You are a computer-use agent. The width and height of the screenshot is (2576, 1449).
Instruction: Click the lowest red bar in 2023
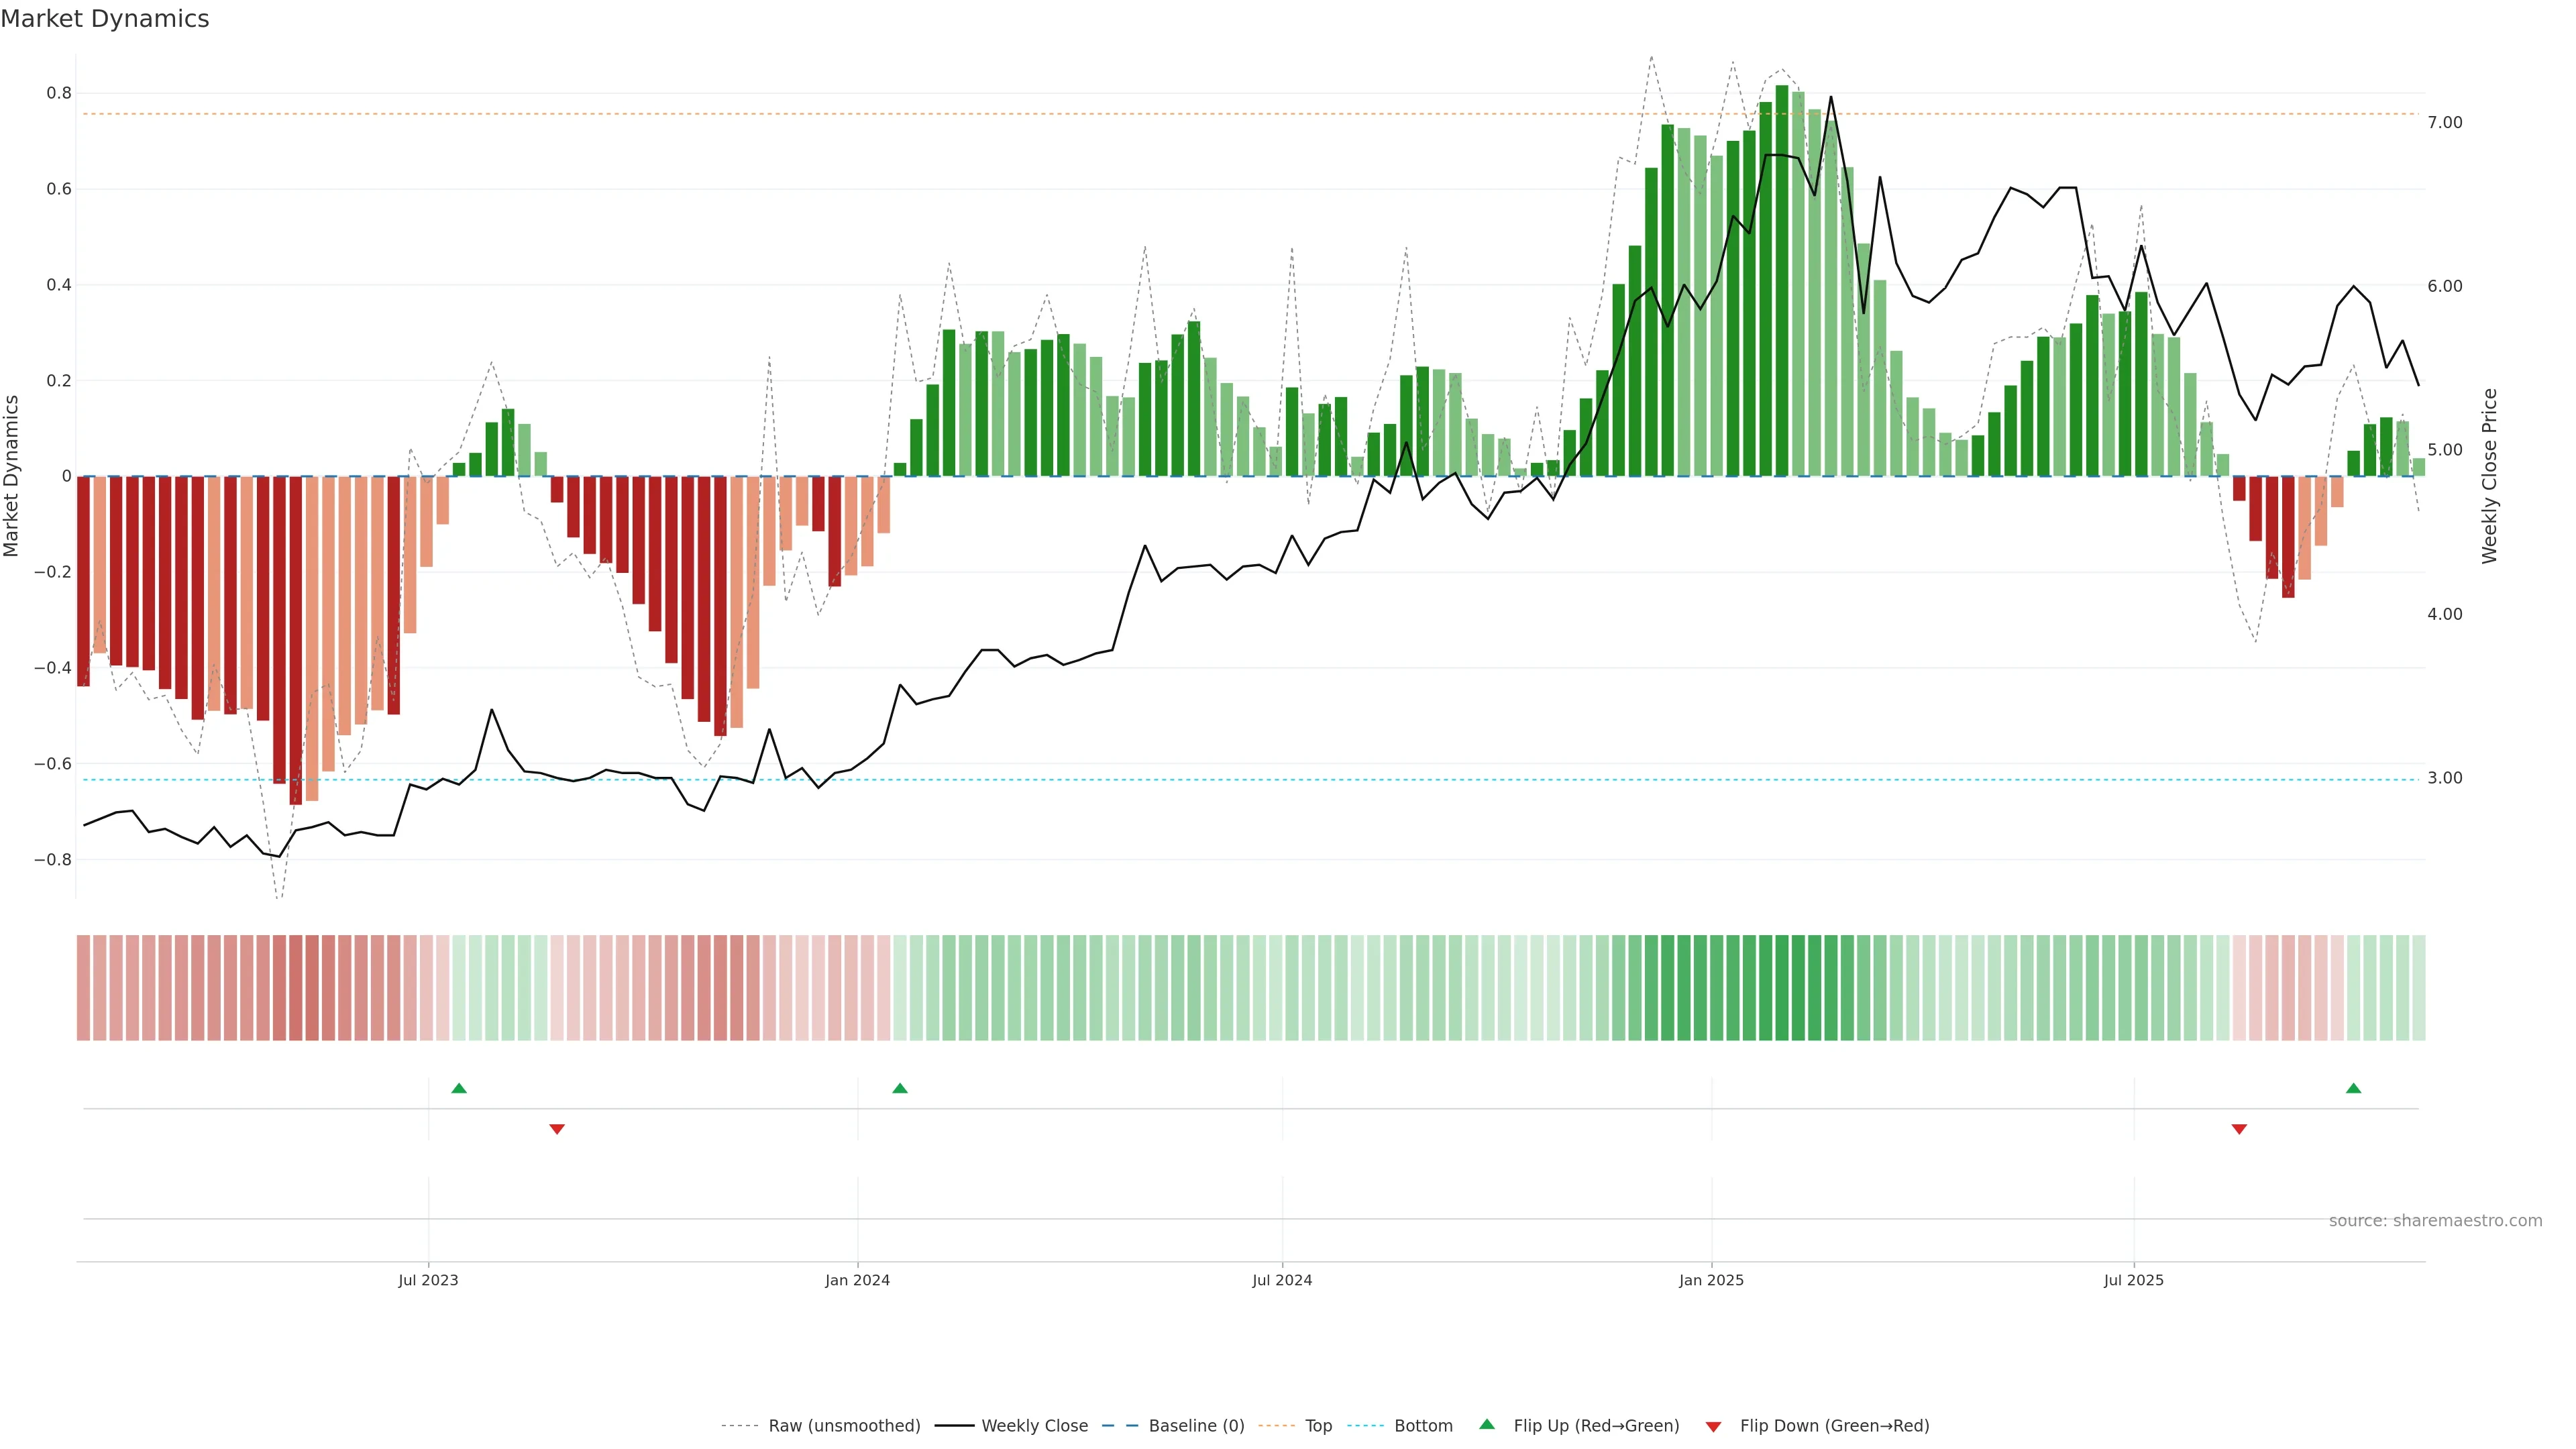click(295, 640)
